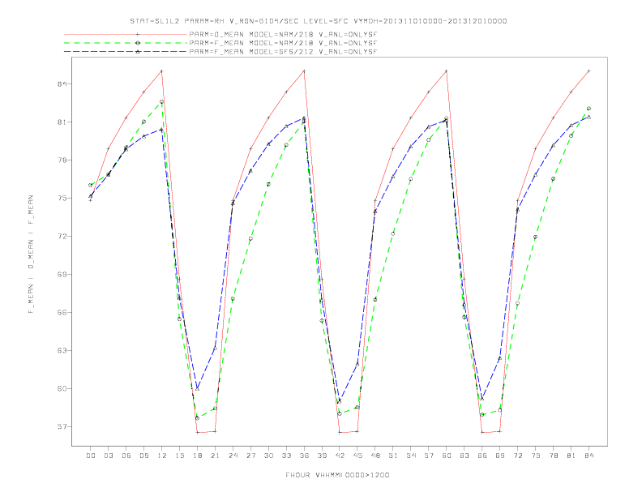Click x-axis forecast hour label 27
Viewport: 642px width, 496px height.
[x=251, y=455]
